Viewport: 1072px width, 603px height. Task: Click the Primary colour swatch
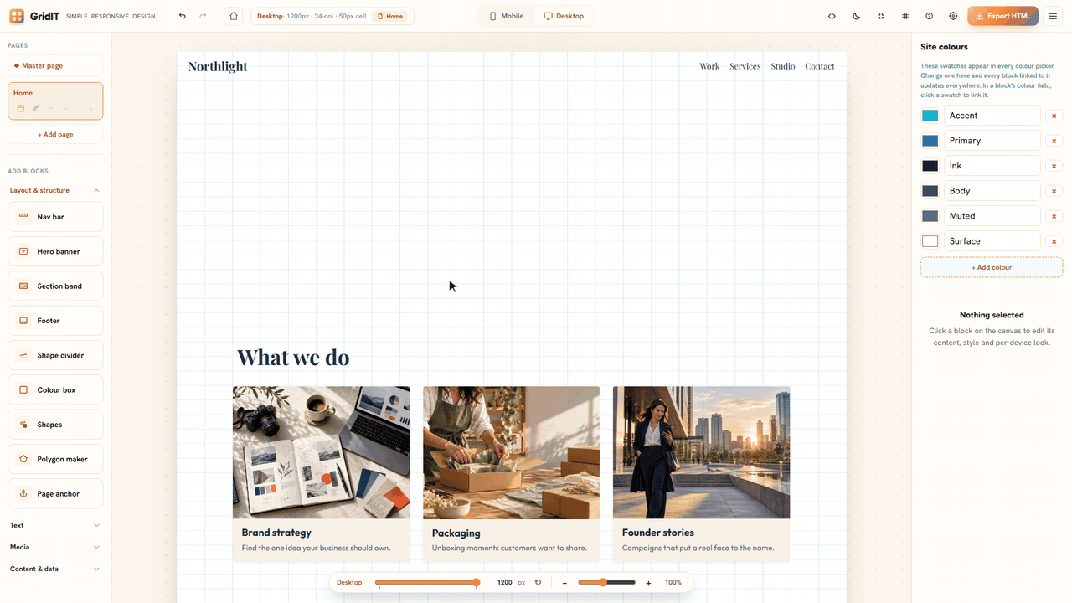click(930, 141)
